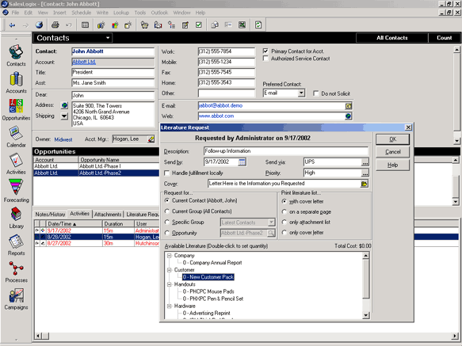The image size is (462, 346).
Task: Click the Send by calendar picker icon
Action: tap(242, 162)
